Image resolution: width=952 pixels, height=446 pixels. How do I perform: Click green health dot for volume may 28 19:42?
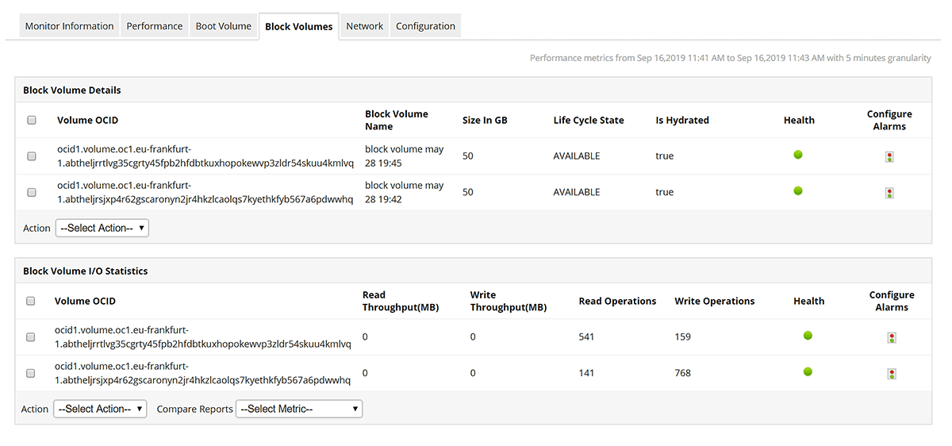click(x=798, y=190)
